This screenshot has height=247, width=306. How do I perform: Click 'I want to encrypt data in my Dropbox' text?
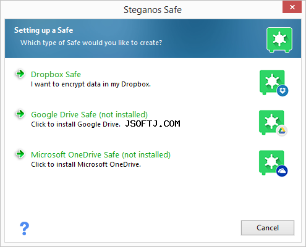click(91, 84)
